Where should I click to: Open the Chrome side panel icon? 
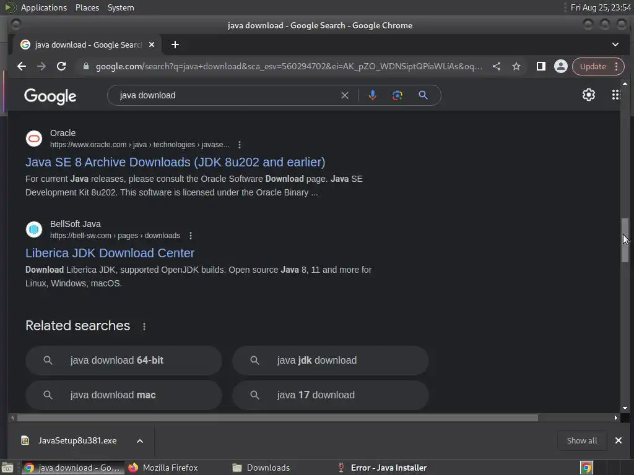tap(541, 66)
